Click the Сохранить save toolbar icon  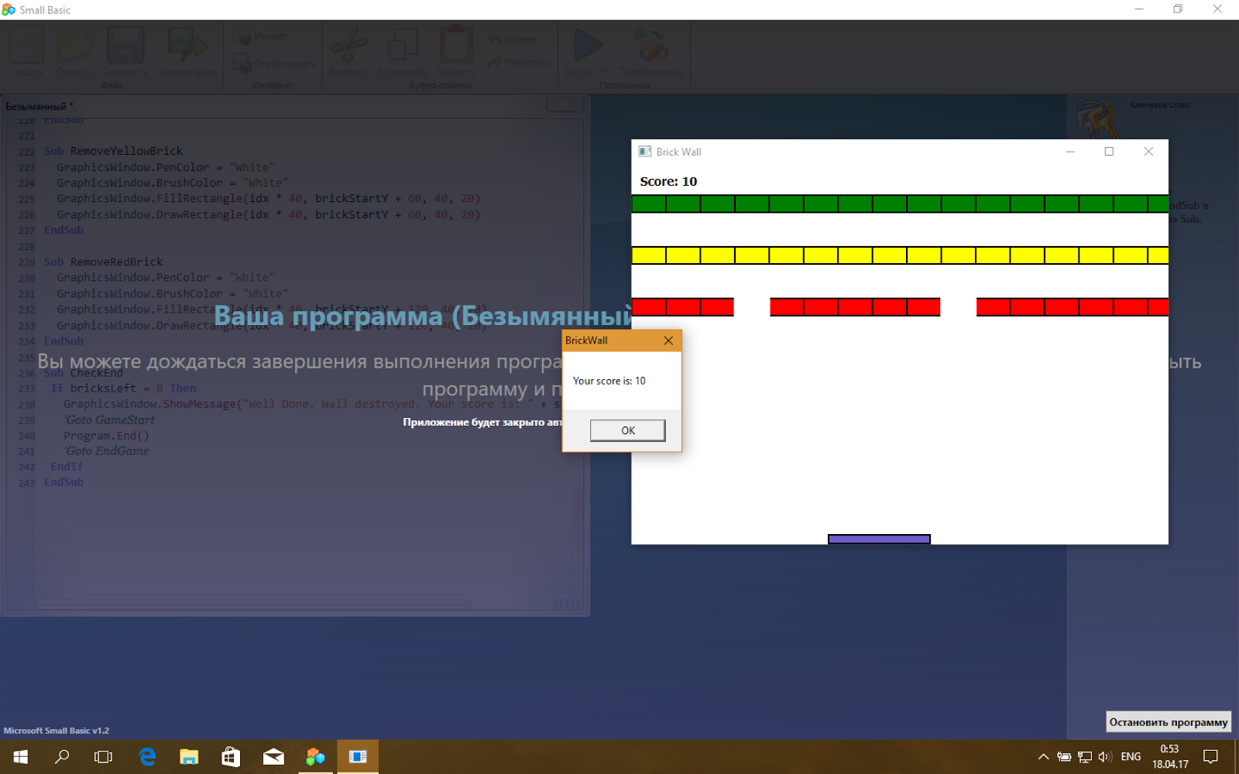coord(125,51)
